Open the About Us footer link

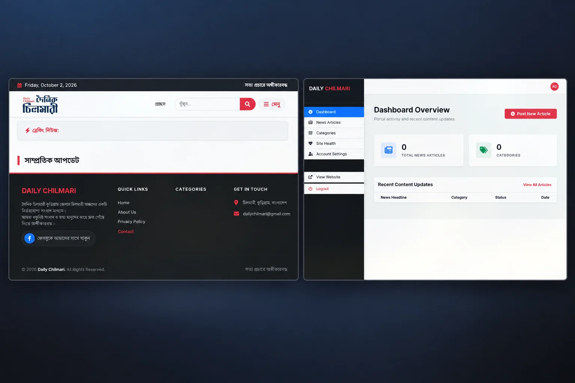pos(127,212)
